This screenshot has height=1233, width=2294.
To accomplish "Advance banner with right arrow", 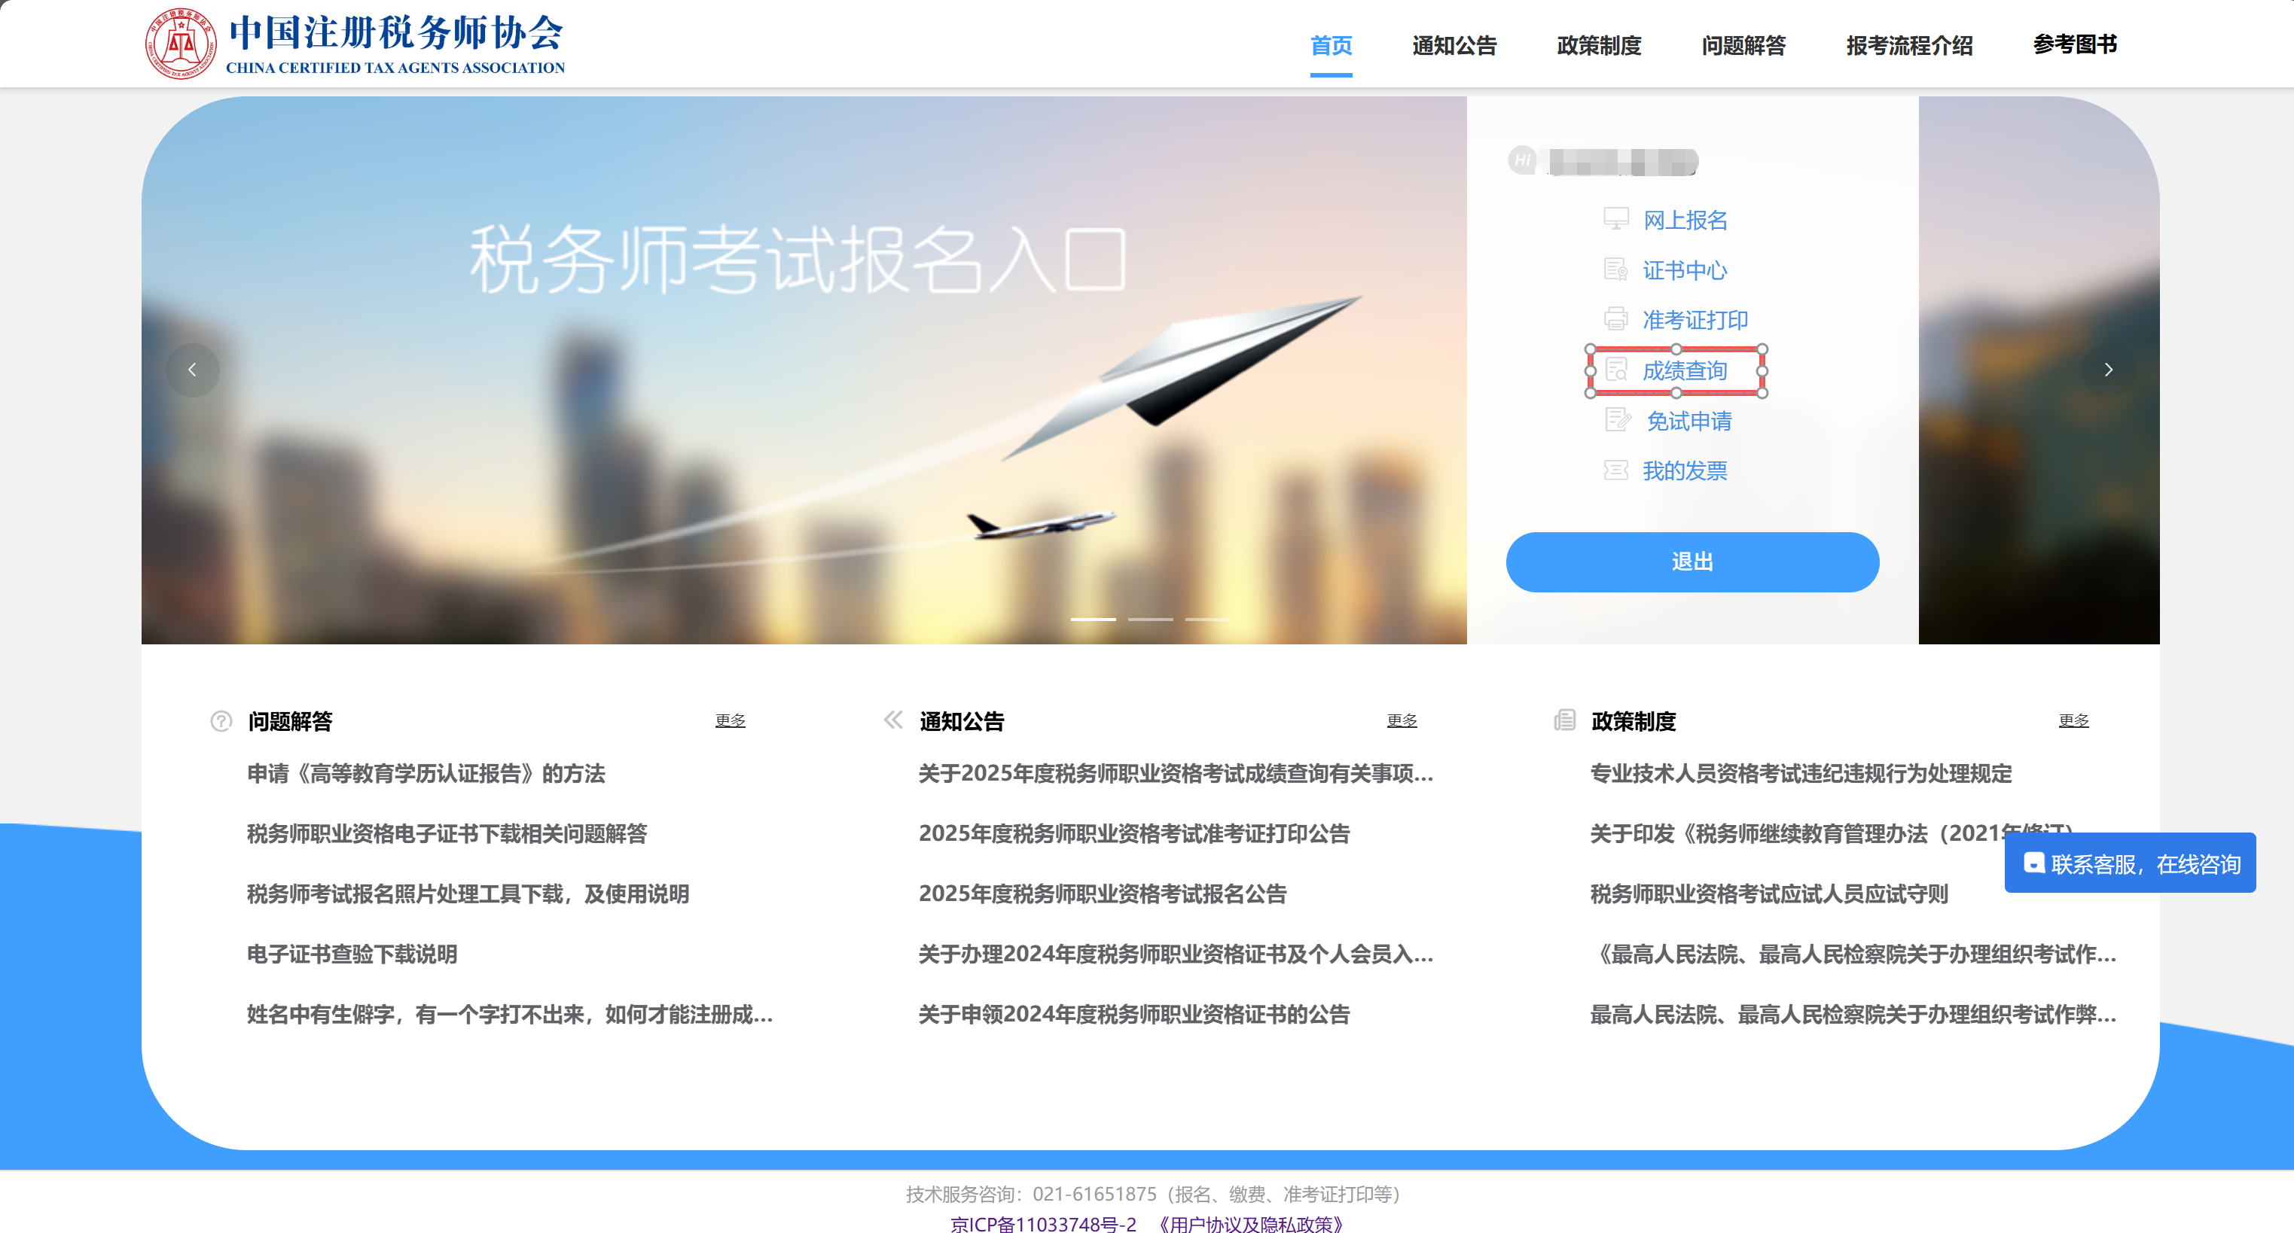I will [2107, 370].
